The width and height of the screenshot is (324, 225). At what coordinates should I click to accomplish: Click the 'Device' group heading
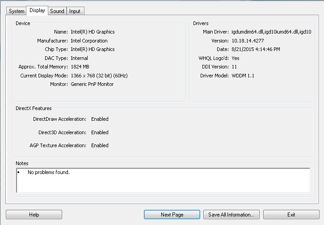[23, 23]
